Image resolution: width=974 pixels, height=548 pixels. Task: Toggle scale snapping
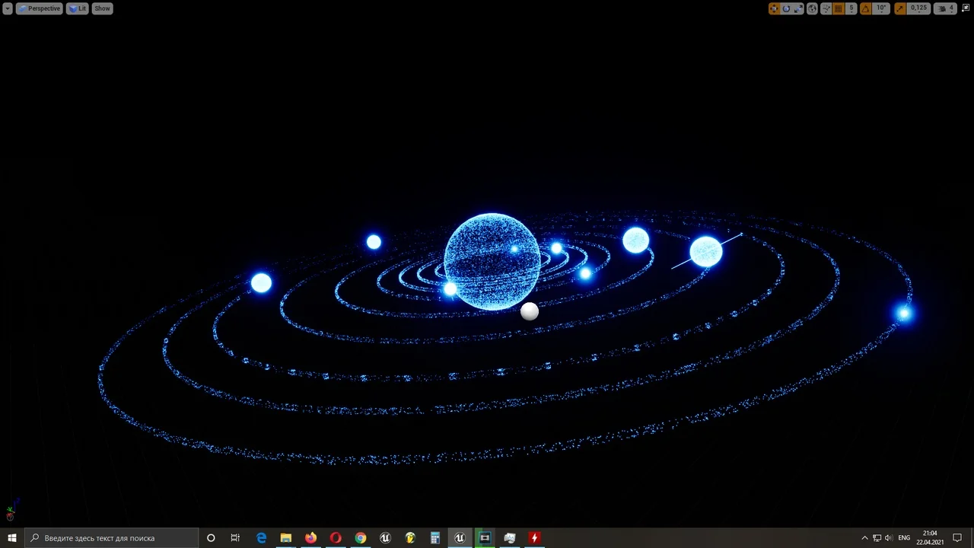coord(900,8)
